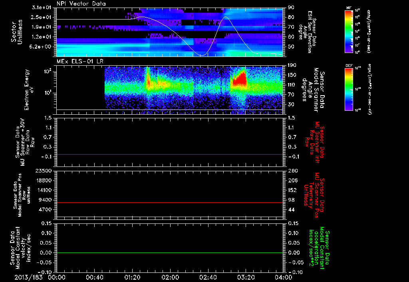Select the 02:00 time axis label
The width and height of the screenshot is (409, 282).
[x=170, y=277]
